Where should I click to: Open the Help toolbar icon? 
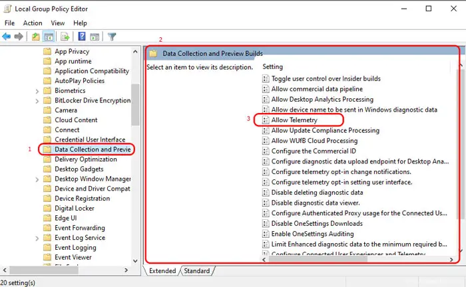[x=82, y=37]
